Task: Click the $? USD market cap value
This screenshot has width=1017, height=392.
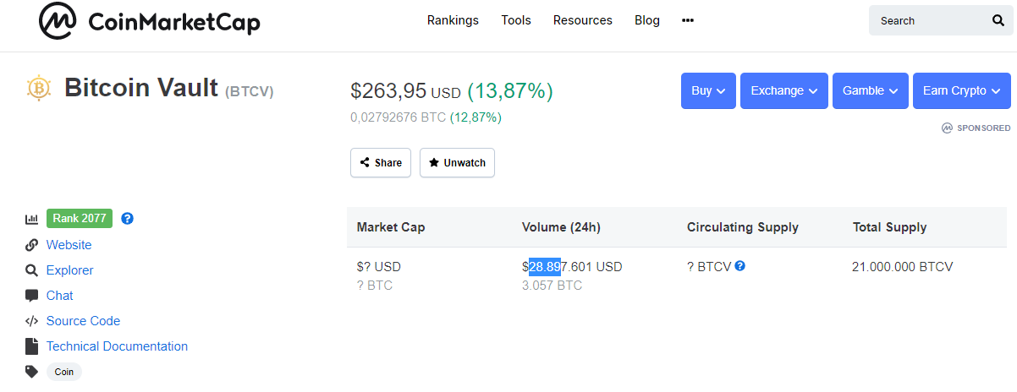Action: click(379, 267)
